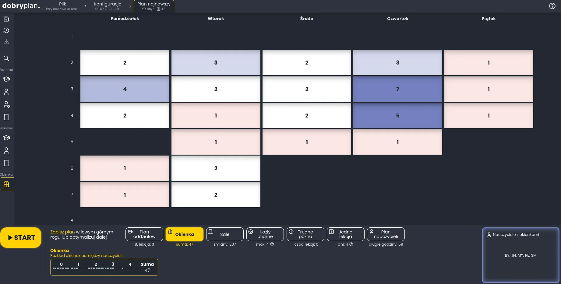Switch to the Konfiguracja tab
This screenshot has height=284, width=561.
[x=108, y=6]
